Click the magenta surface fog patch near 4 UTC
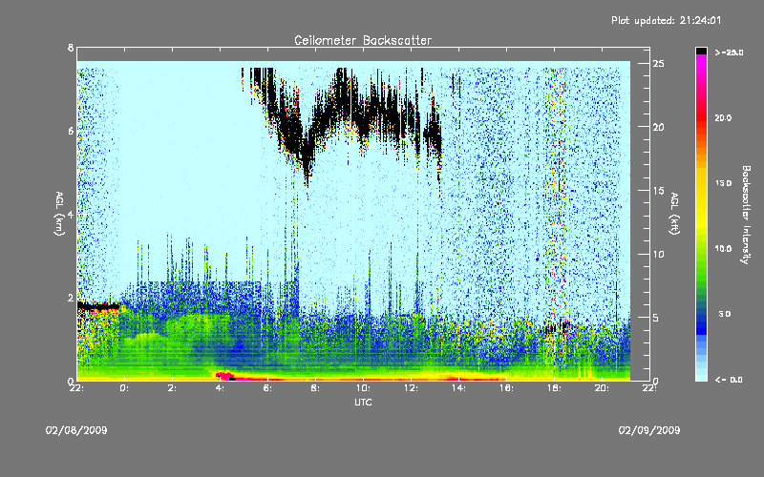The height and width of the screenshot is (477, 764). 224,375
